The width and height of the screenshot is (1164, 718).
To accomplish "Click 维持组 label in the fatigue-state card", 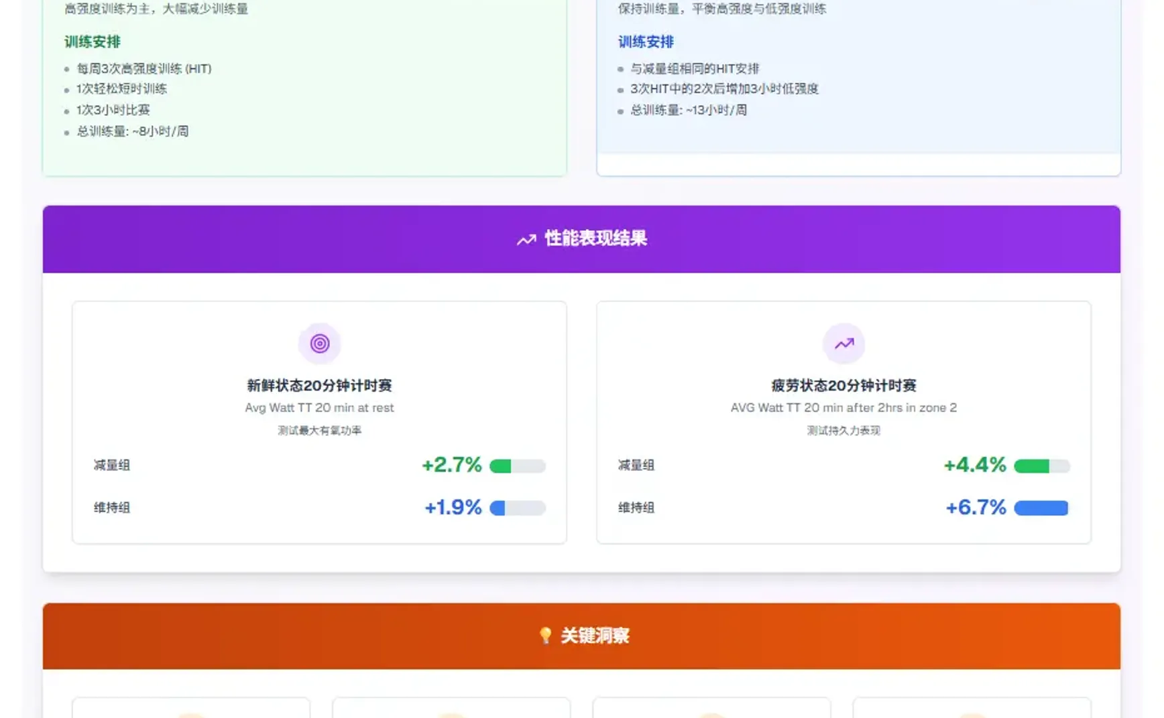I will pos(636,507).
